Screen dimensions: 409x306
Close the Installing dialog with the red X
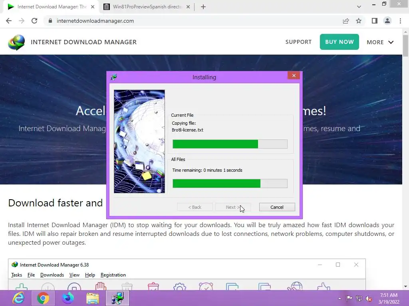click(x=294, y=75)
